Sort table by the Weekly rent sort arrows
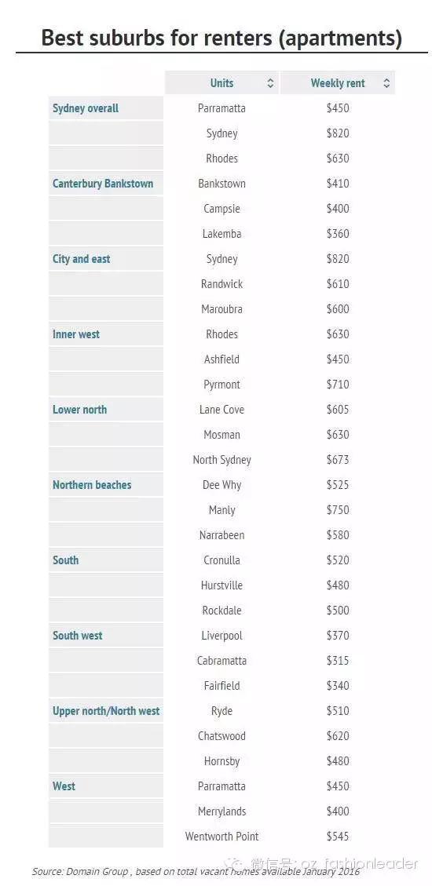Image resolution: width=432 pixels, height=886 pixels. click(x=386, y=83)
